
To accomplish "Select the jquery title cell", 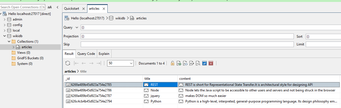I will (x=160, y=96).
